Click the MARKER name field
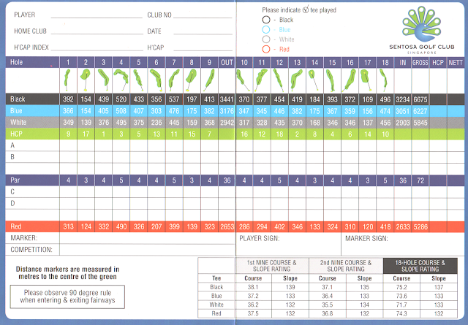The width and height of the screenshot is (468, 325). (148, 238)
